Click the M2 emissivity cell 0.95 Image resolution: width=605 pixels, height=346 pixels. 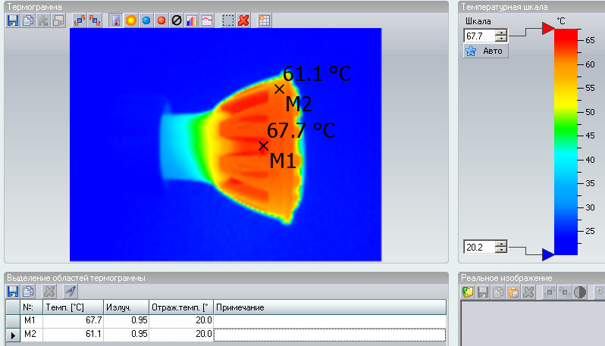[126, 334]
